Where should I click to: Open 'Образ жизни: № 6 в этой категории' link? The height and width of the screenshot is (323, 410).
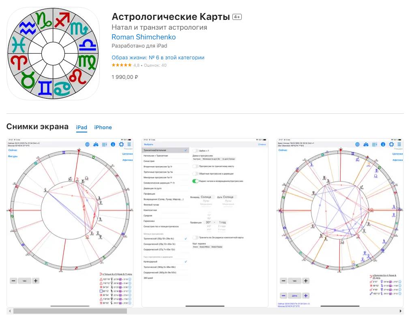(x=158, y=57)
